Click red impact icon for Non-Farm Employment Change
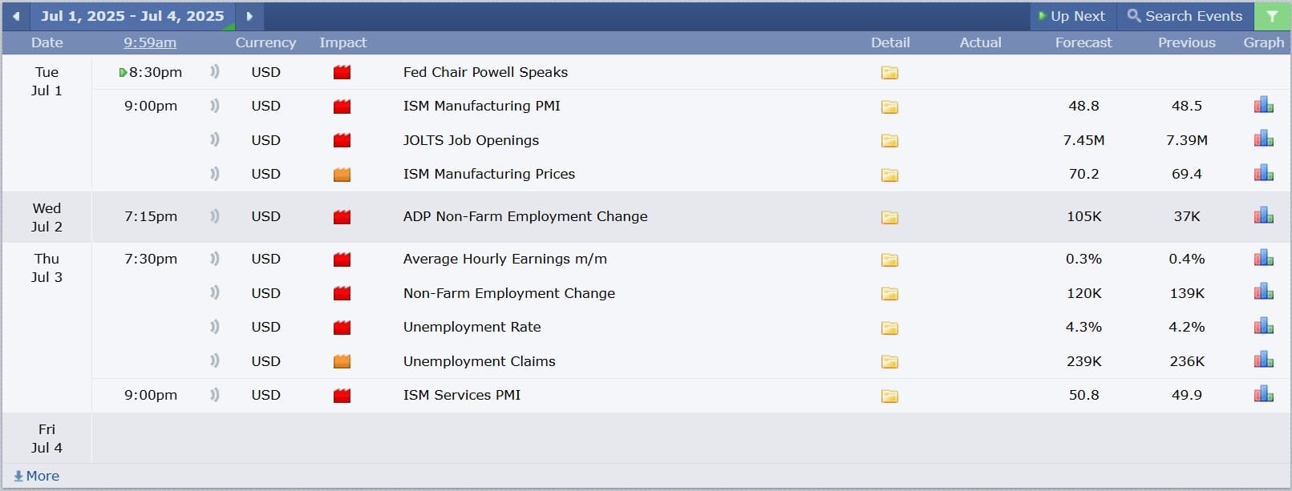This screenshot has width=1292, height=491. pyautogui.click(x=342, y=293)
